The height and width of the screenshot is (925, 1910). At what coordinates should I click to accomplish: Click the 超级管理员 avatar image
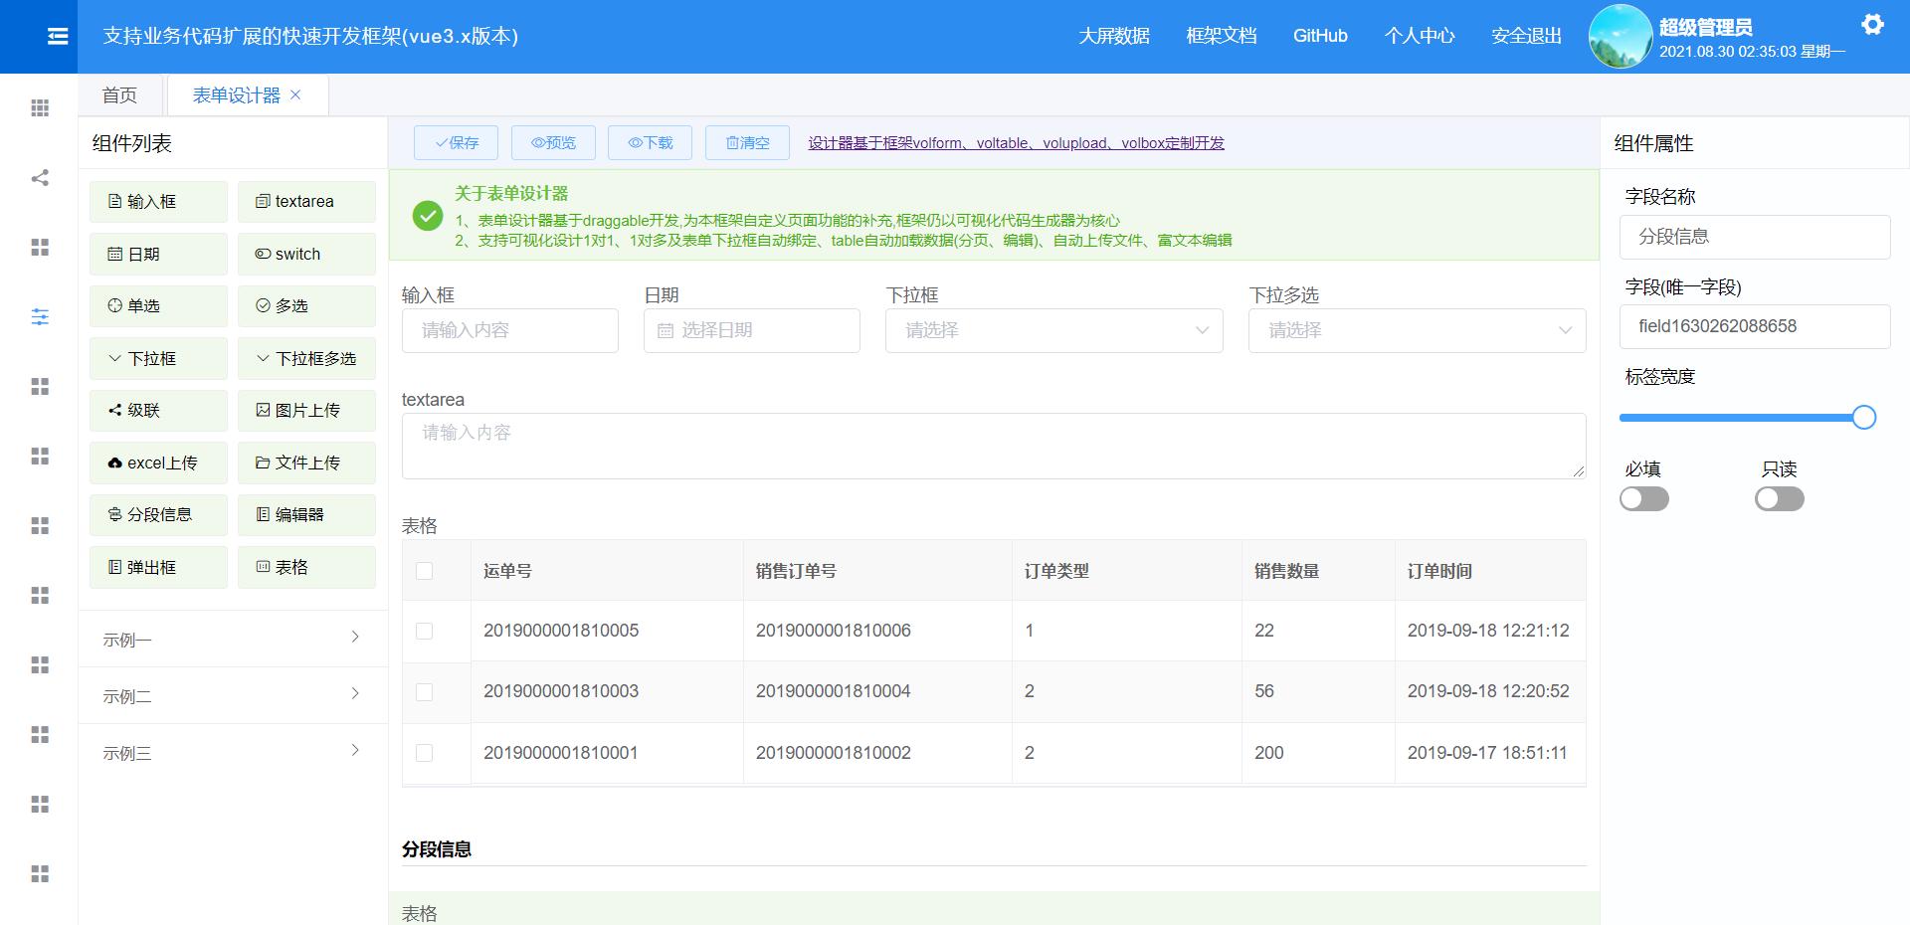1620,37
